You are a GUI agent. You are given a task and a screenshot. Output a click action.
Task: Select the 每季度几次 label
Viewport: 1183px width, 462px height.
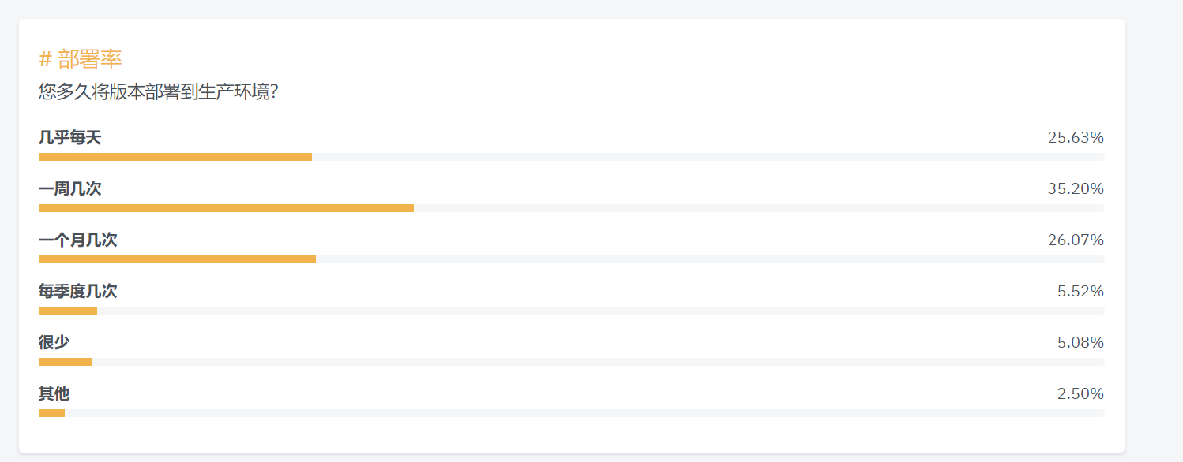(x=78, y=292)
